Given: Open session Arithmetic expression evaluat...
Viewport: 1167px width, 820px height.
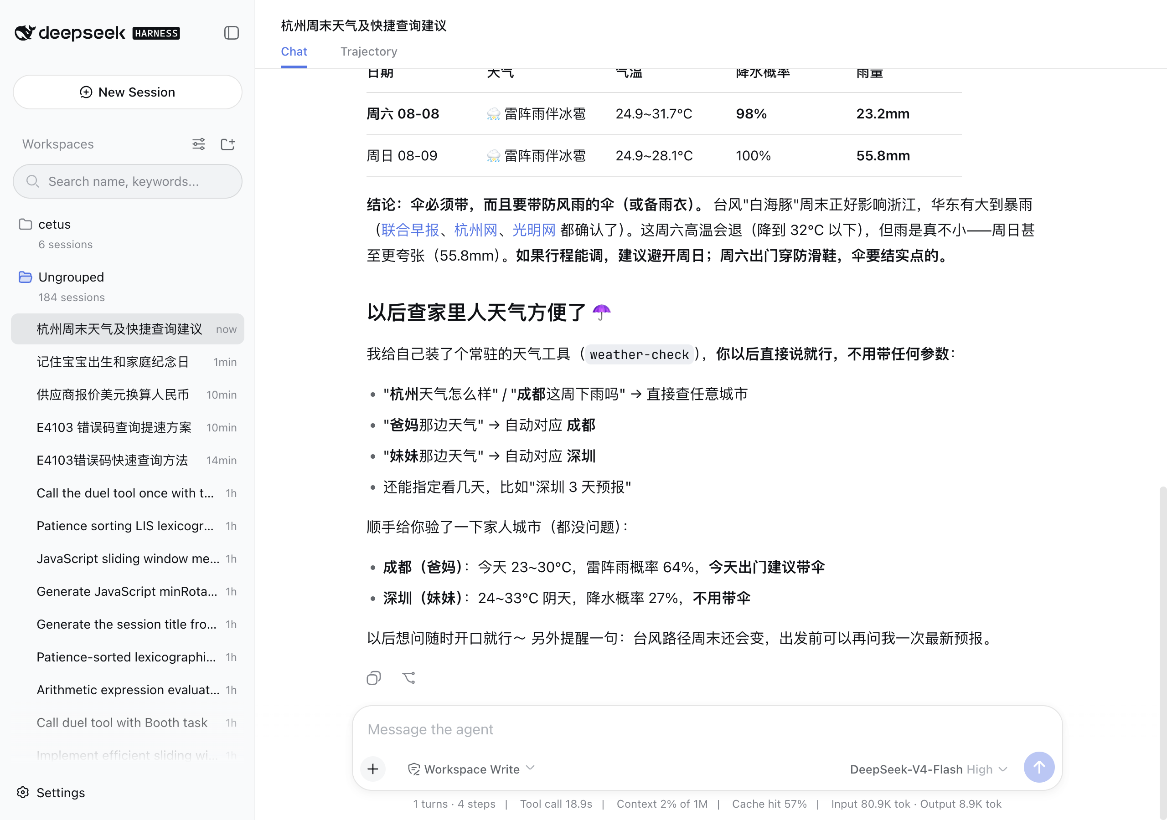Looking at the screenshot, I should click(x=128, y=689).
